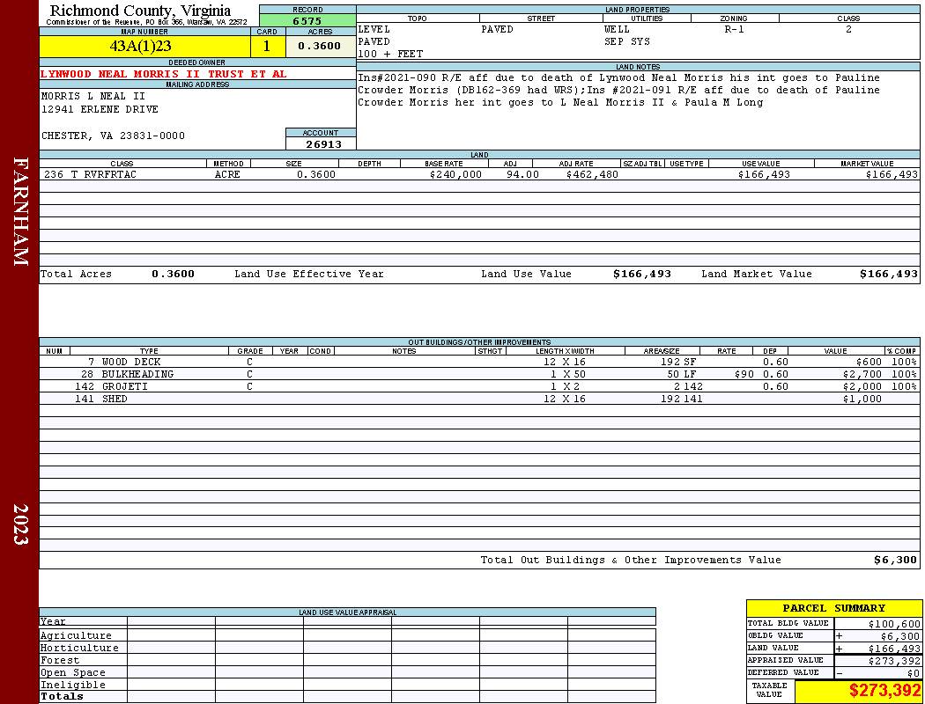Click mailing name MORRIS L NEAL II
The height and width of the screenshot is (704, 925).
[x=93, y=96]
